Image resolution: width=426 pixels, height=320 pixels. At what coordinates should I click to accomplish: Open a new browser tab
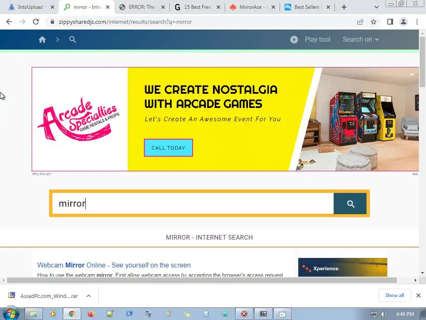click(x=344, y=7)
